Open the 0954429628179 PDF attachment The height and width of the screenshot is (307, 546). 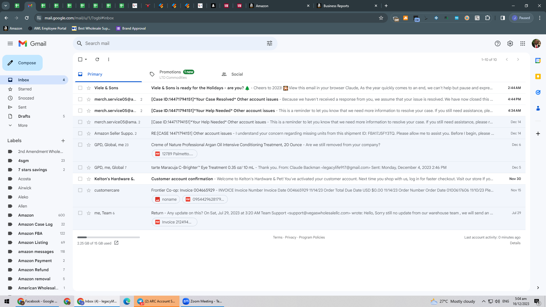click(x=205, y=199)
